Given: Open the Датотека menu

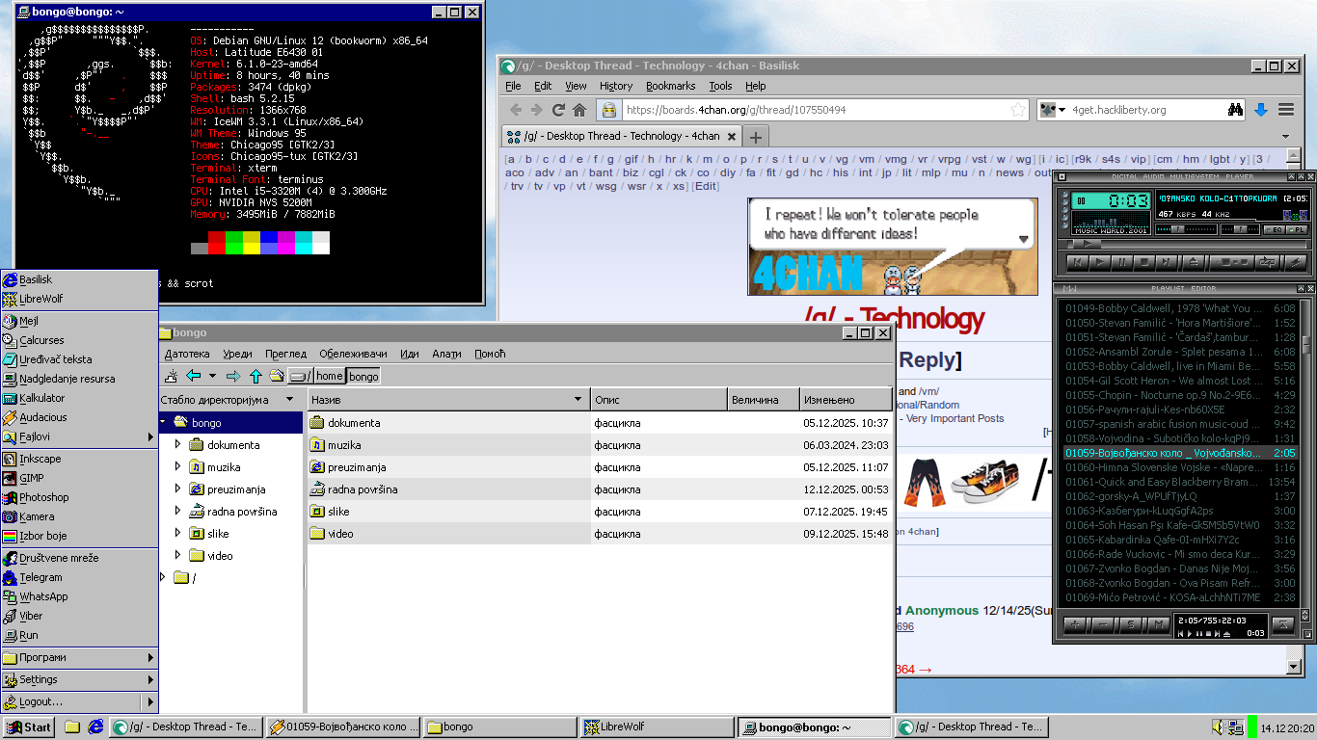Looking at the screenshot, I should (x=187, y=354).
